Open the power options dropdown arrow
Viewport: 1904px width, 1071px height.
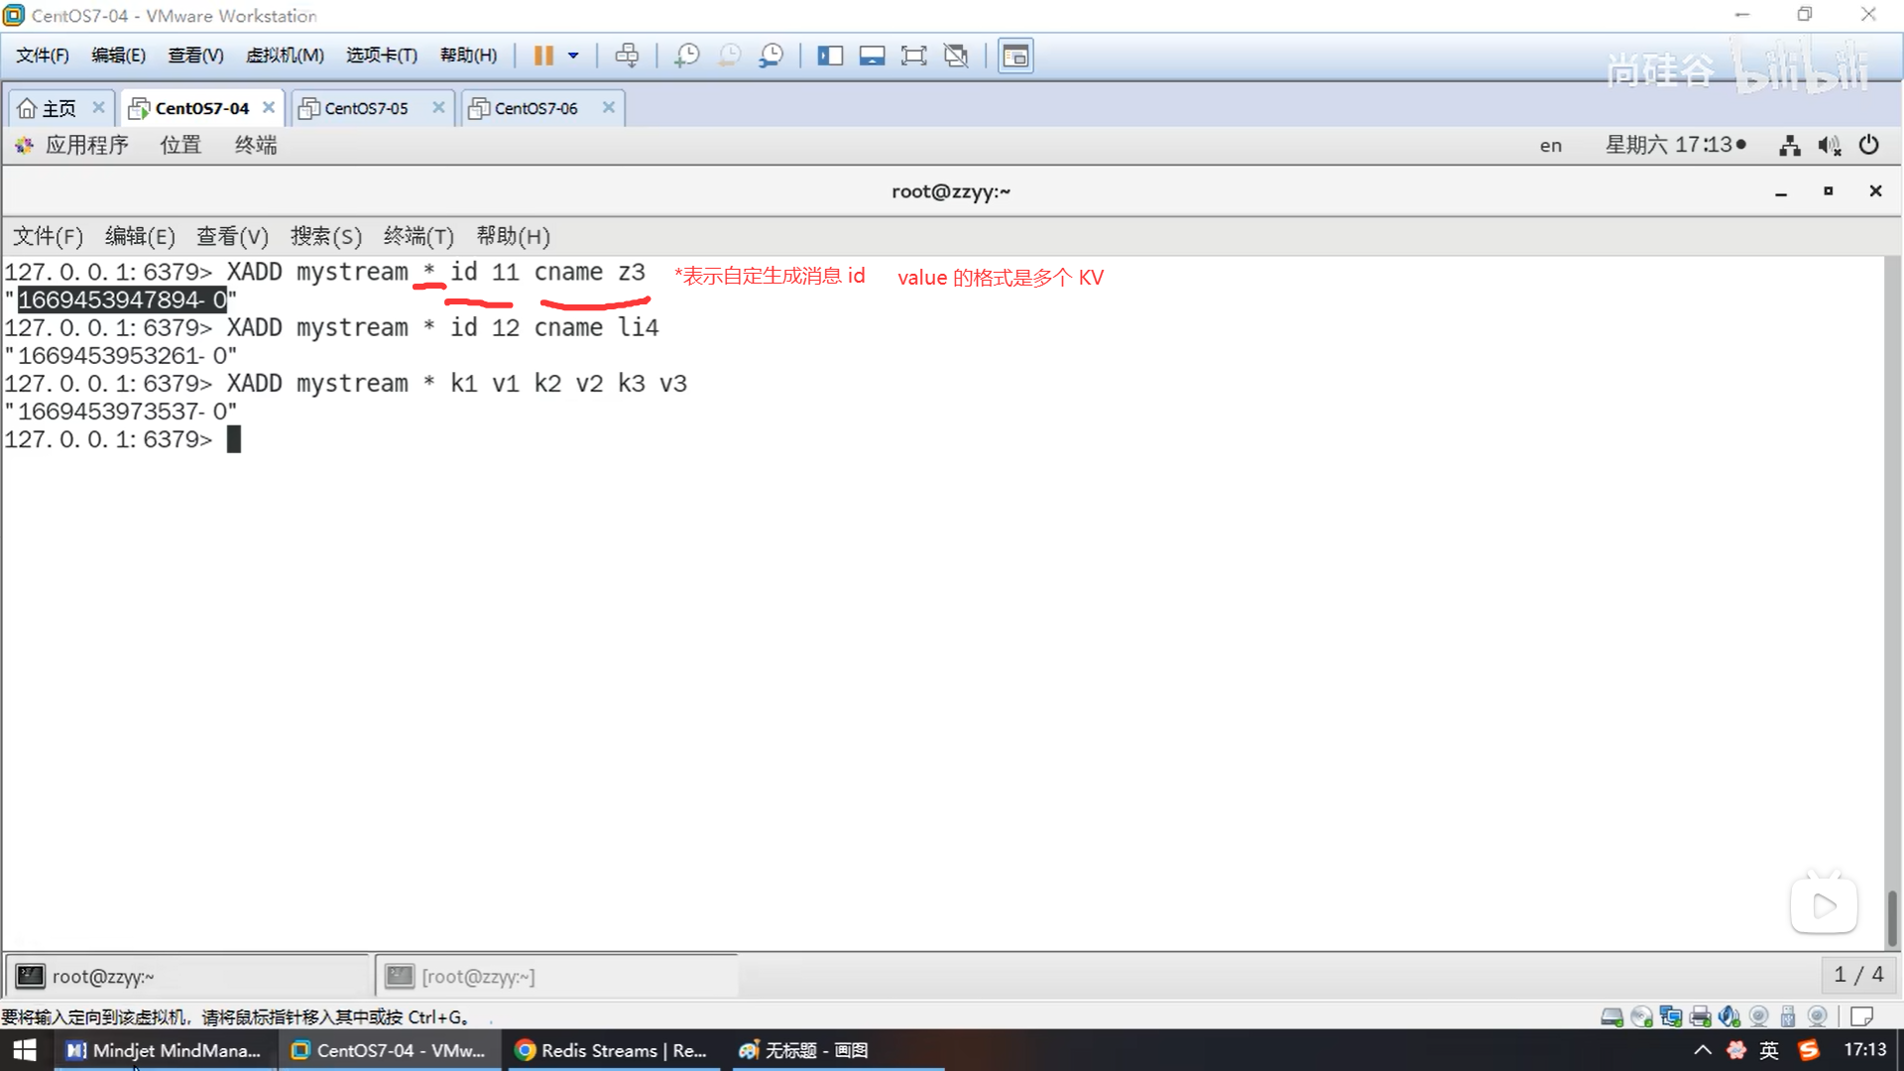pos(573,56)
